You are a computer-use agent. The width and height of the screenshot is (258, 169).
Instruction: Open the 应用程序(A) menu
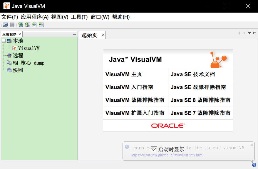[x=35, y=17]
